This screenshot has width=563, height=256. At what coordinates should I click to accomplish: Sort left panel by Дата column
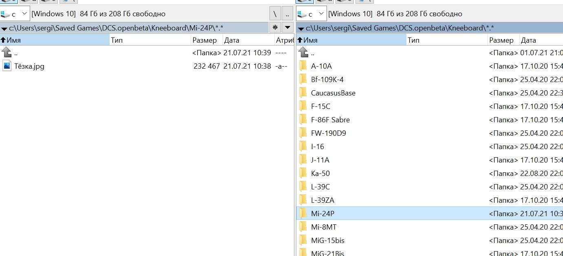(249, 40)
